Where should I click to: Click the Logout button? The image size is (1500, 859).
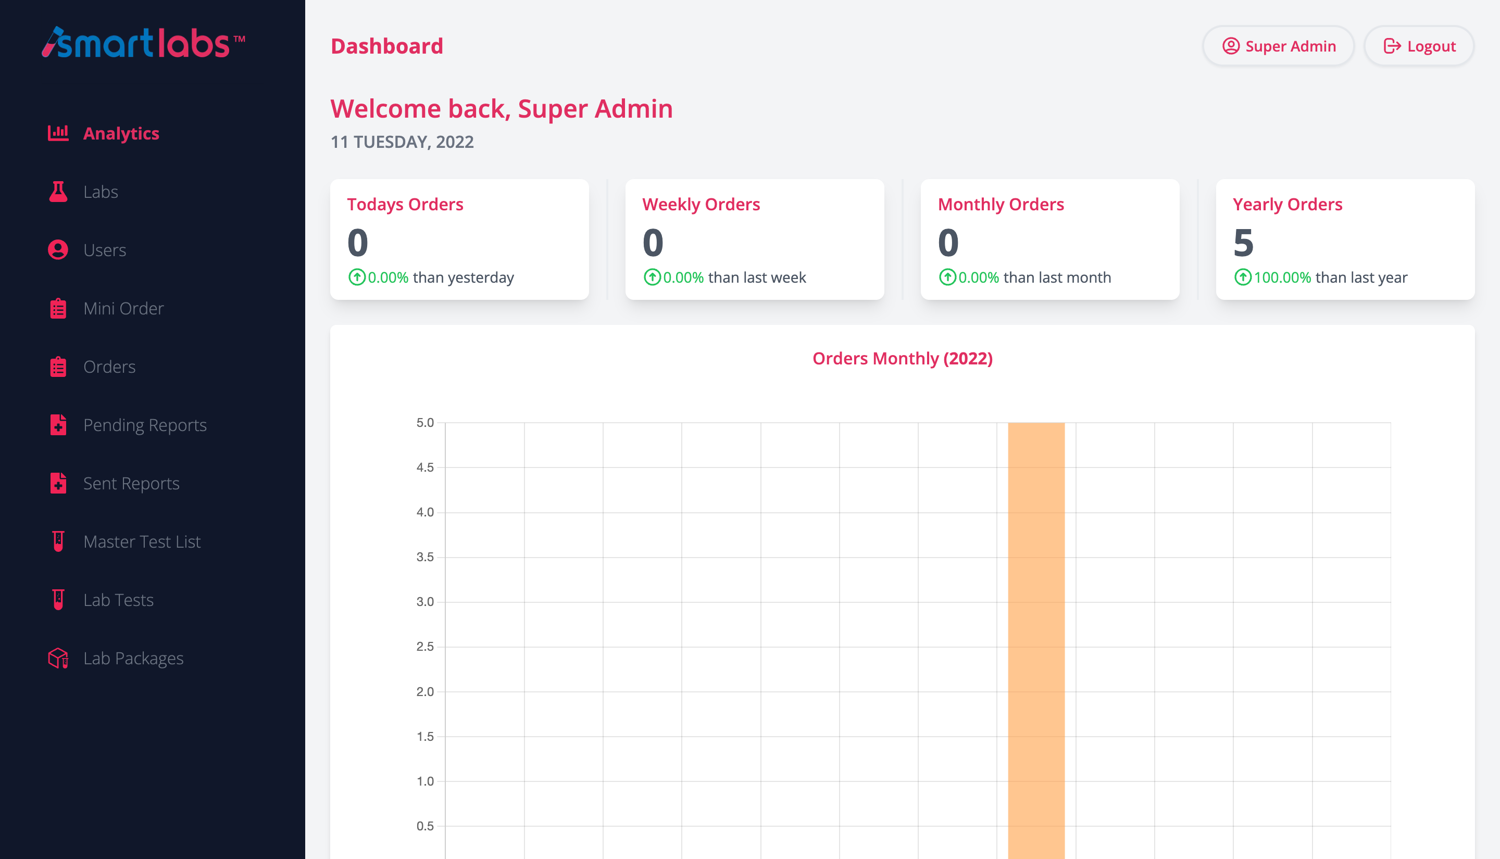click(1419, 46)
